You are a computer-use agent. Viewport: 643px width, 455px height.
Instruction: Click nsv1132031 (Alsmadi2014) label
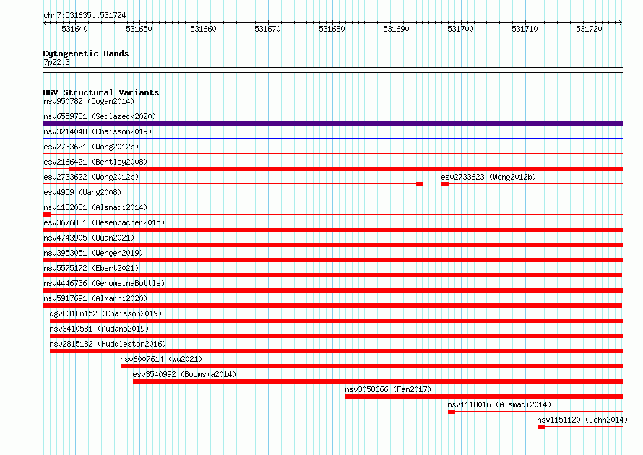tap(95, 207)
